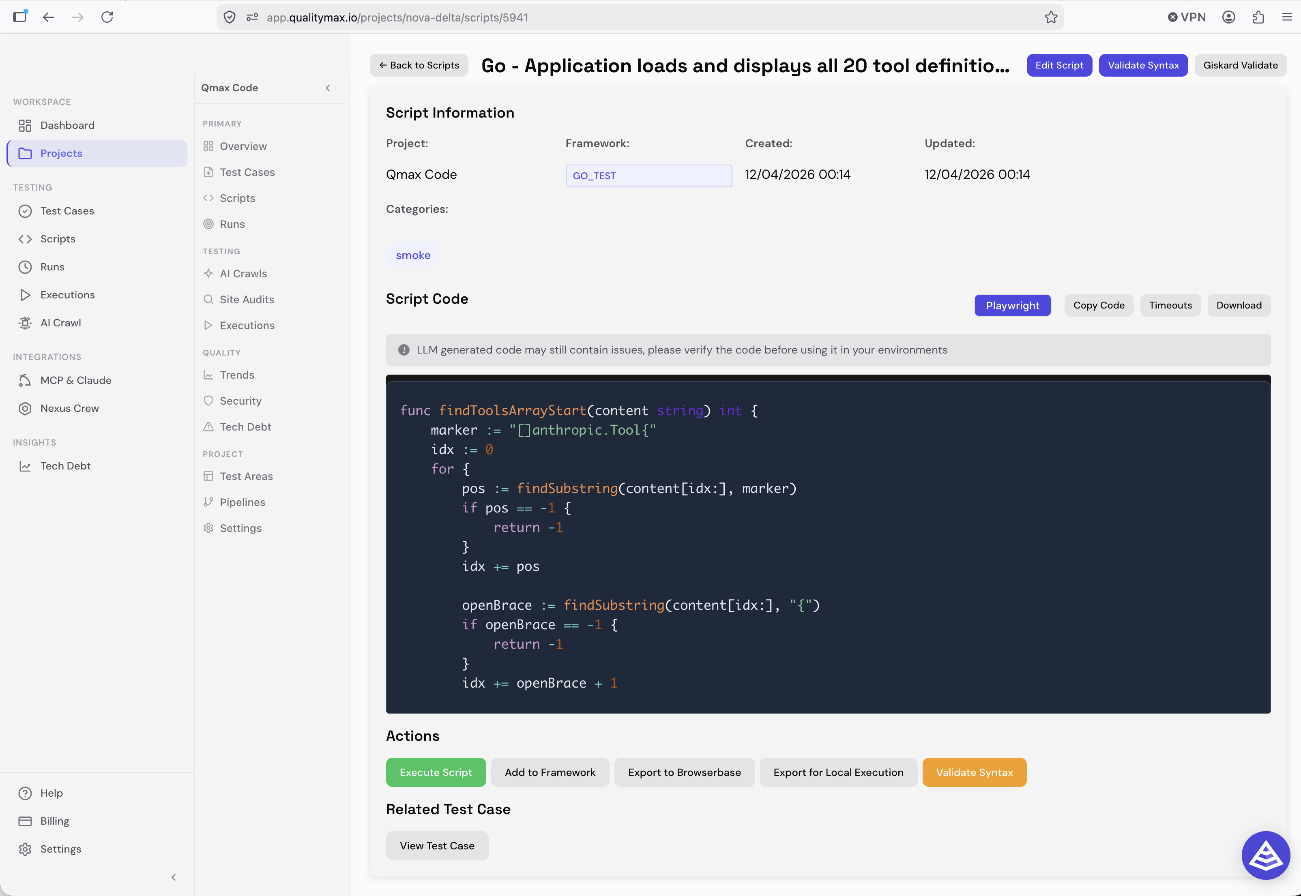
Task: Click the Tech Debt warning triangle icon
Action: [208, 427]
